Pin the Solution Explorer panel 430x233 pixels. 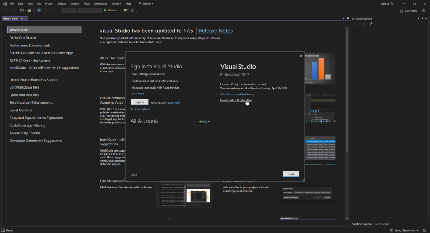click(422, 18)
